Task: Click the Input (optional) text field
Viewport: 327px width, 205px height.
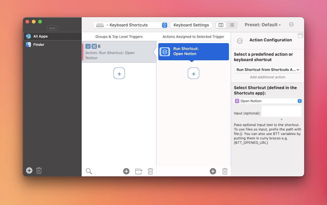Action: [x=281, y=111]
